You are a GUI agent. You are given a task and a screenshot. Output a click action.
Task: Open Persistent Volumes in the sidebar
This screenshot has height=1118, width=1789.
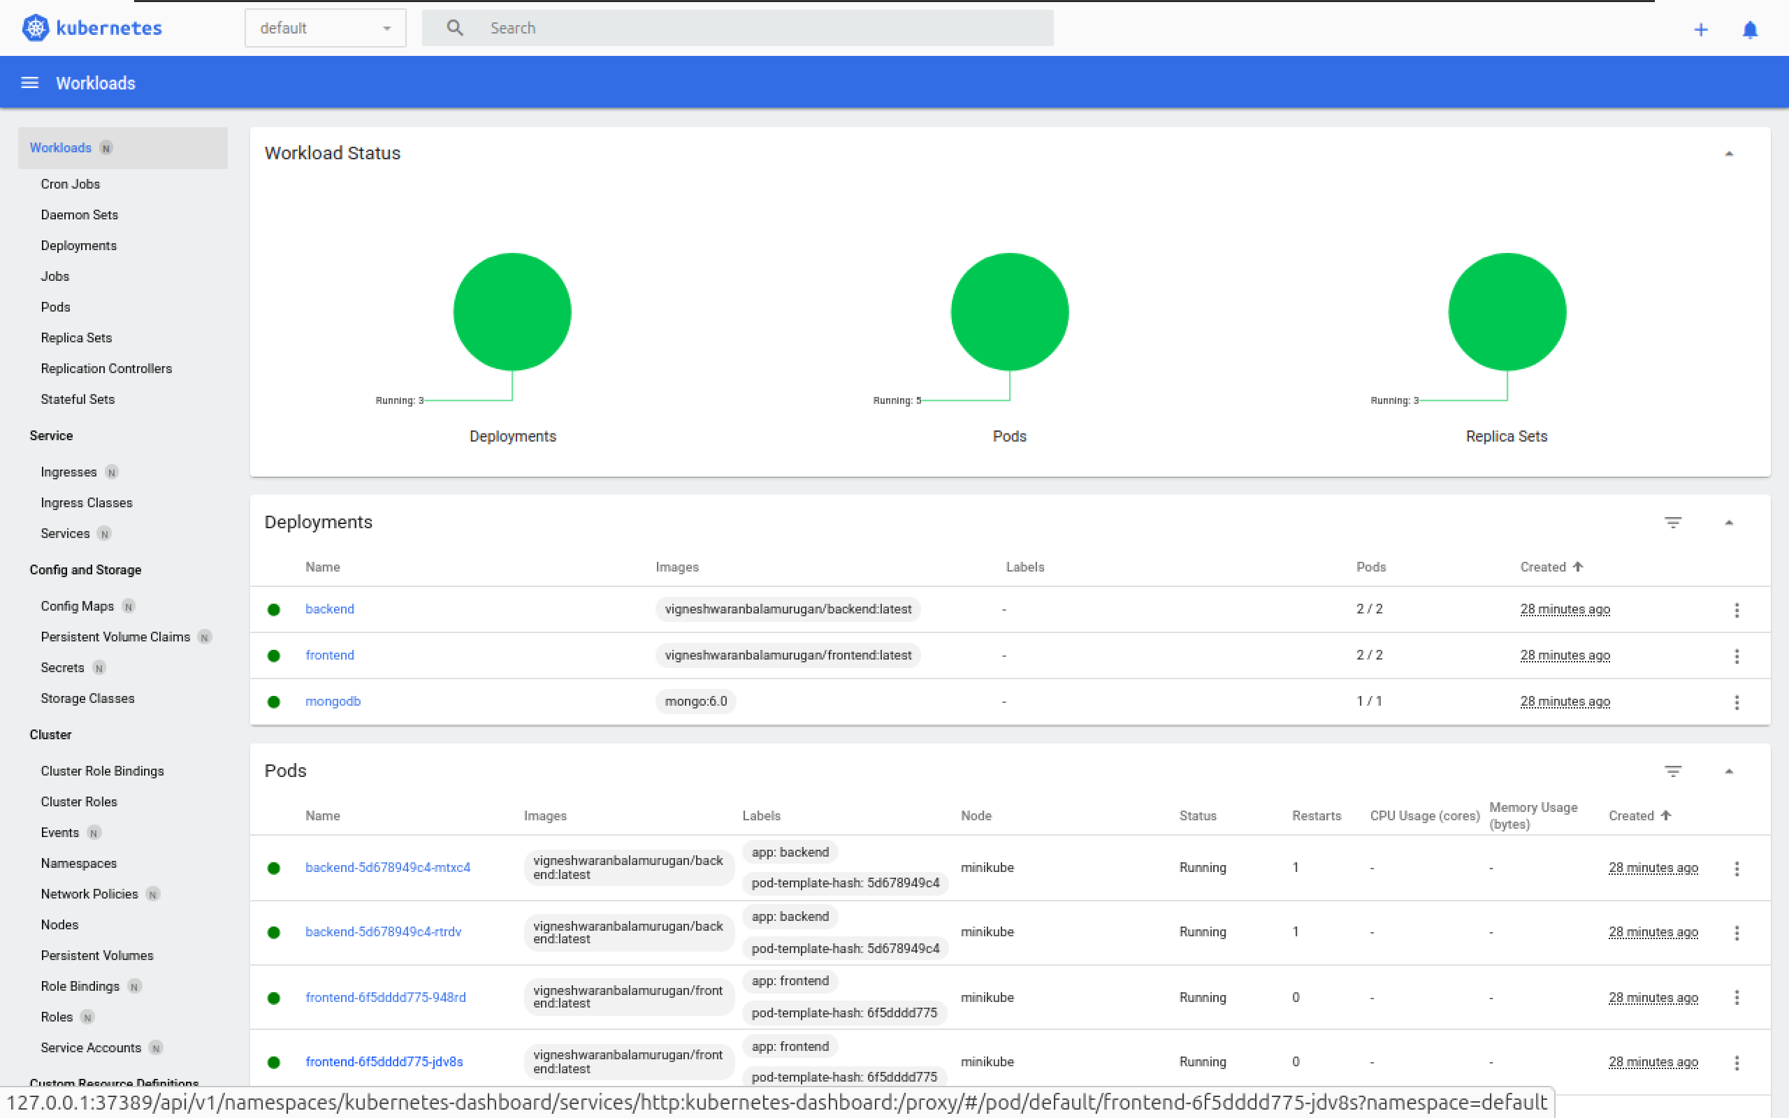(97, 955)
